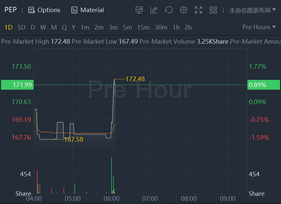The width and height of the screenshot is (281, 204).
Task: Open the grid layout icon
Action: click(x=213, y=10)
